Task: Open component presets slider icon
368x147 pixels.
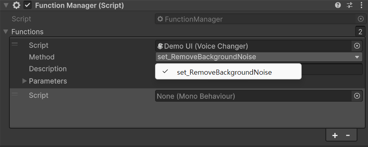Action: point(350,5)
